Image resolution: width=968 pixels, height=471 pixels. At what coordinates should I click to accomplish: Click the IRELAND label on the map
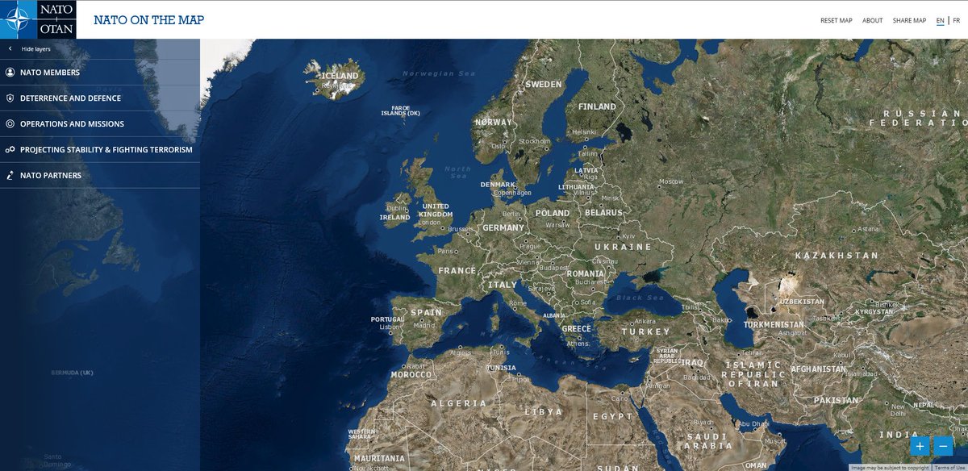pyautogui.click(x=395, y=217)
